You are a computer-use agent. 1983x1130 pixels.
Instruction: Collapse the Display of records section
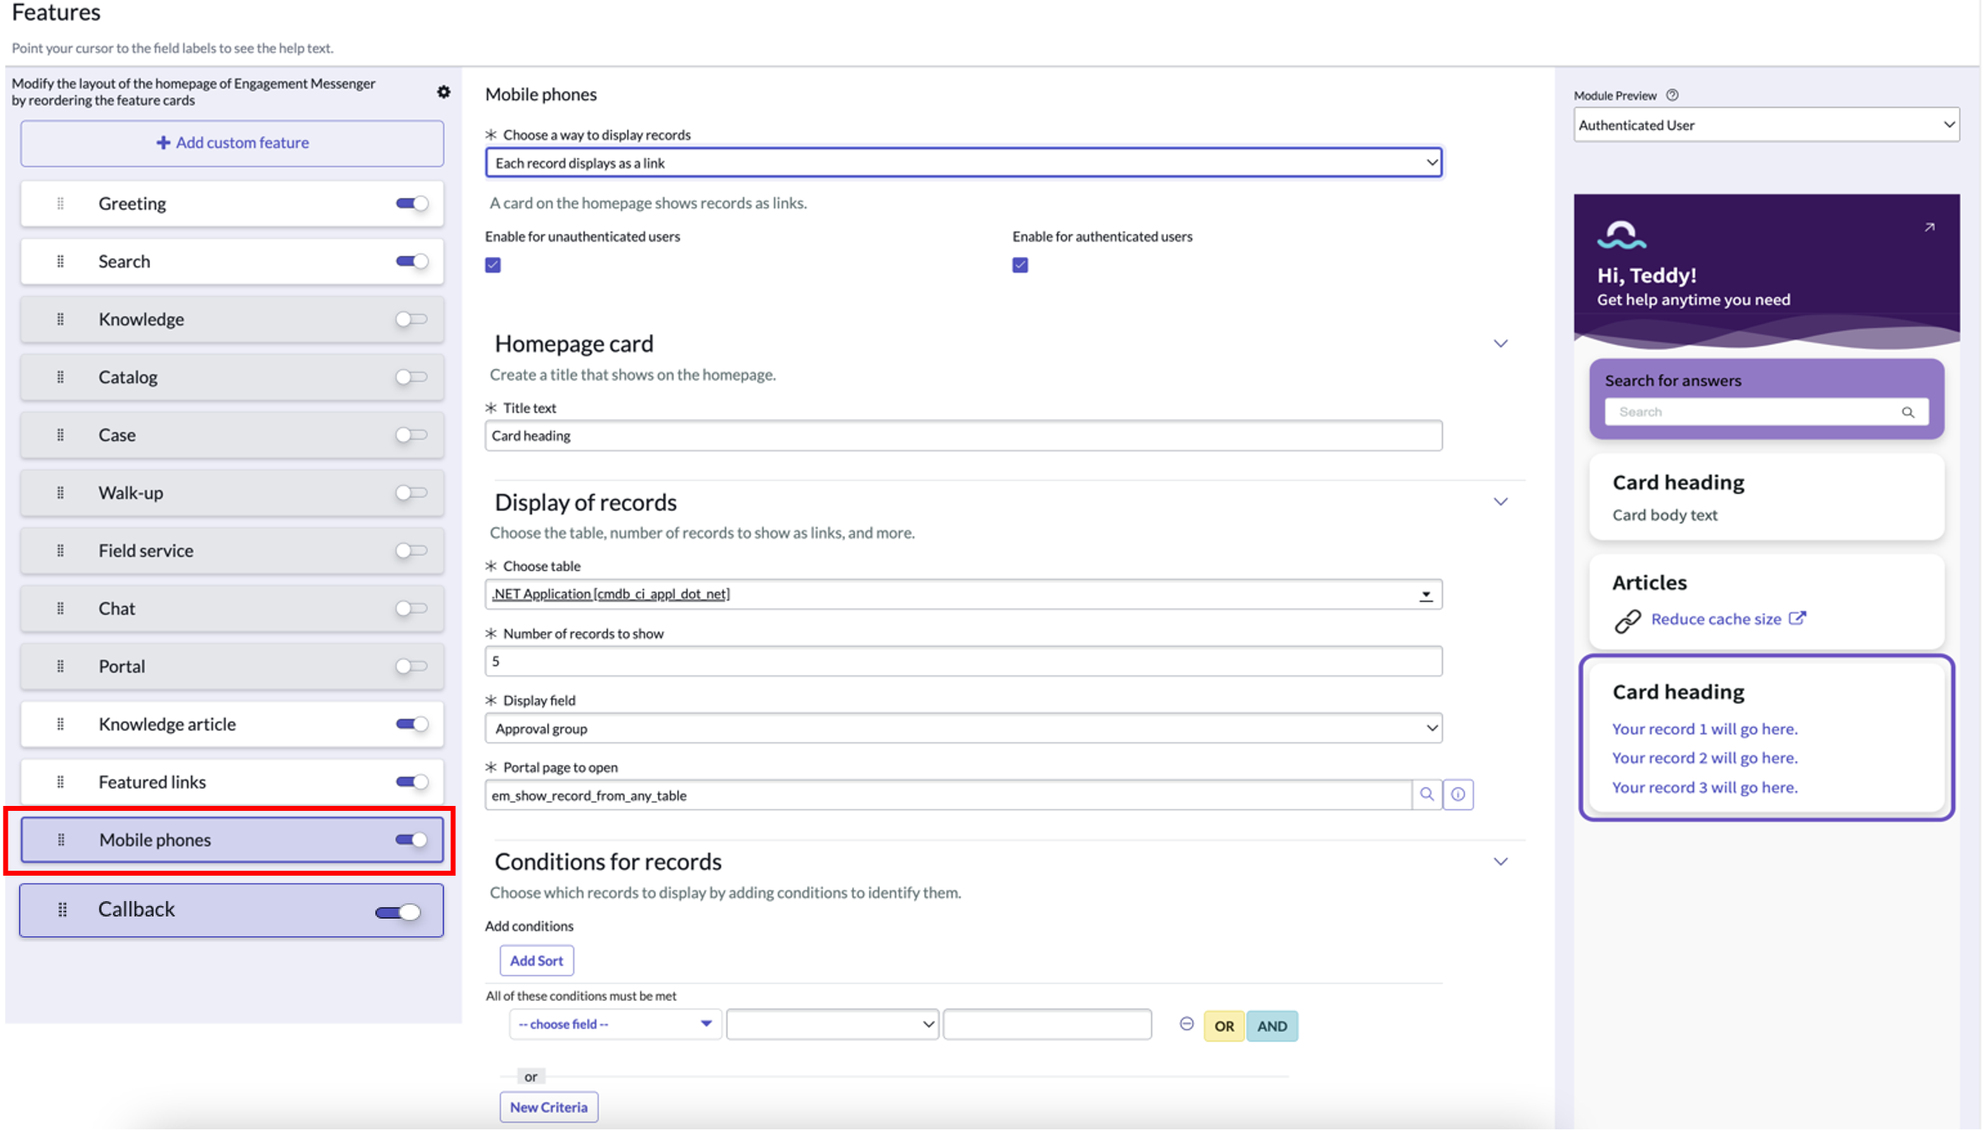click(x=1501, y=502)
